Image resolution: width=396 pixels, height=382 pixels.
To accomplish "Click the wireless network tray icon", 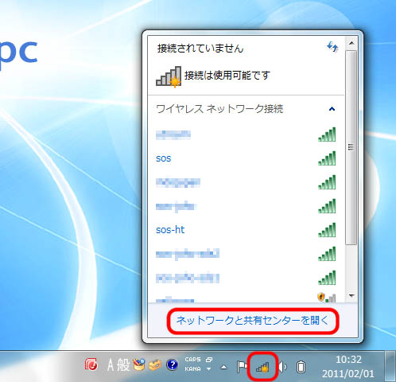I will pos(262,367).
